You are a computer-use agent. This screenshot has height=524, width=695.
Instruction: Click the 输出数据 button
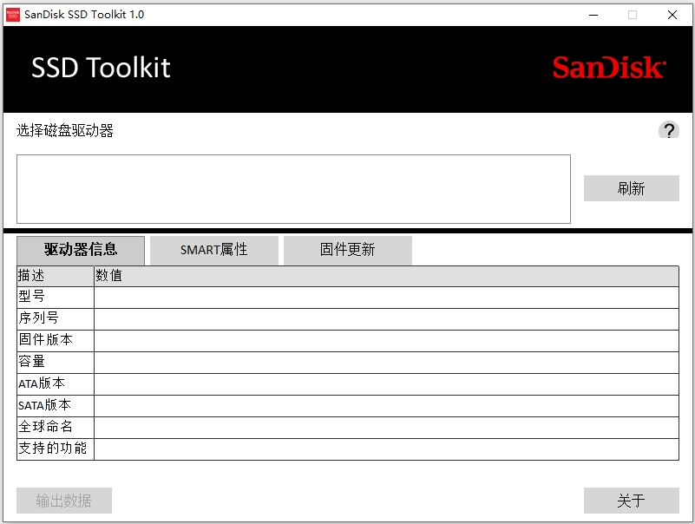point(63,501)
